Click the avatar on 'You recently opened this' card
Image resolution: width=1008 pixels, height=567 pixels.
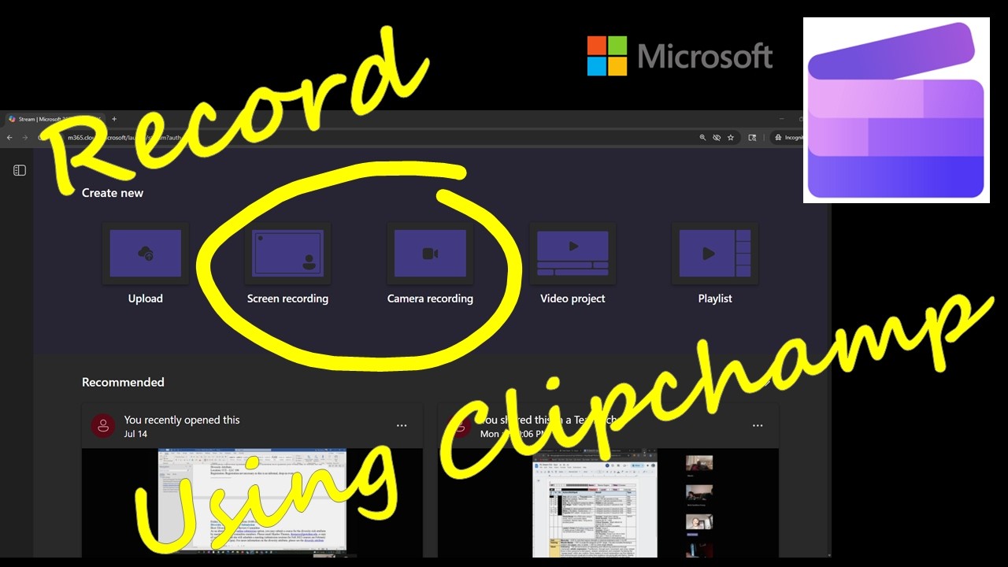pyautogui.click(x=103, y=426)
